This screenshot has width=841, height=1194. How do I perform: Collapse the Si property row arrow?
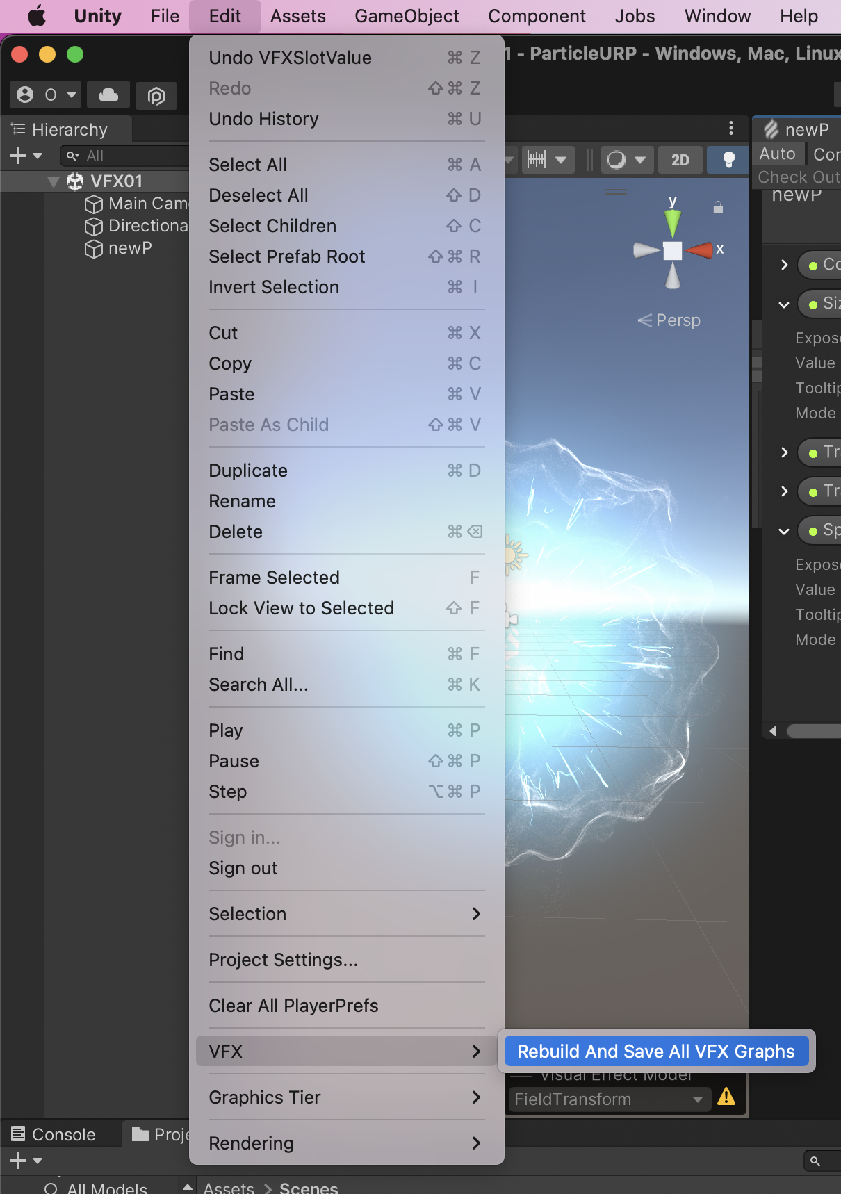[x=784, y=304]
